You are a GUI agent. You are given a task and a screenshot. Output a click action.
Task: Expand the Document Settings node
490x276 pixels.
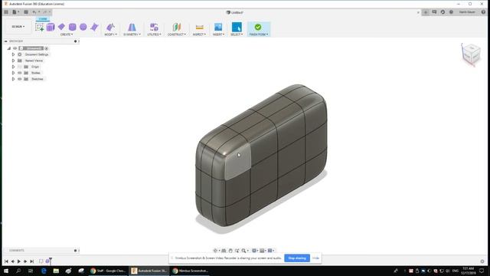click(x=13, y=54)
